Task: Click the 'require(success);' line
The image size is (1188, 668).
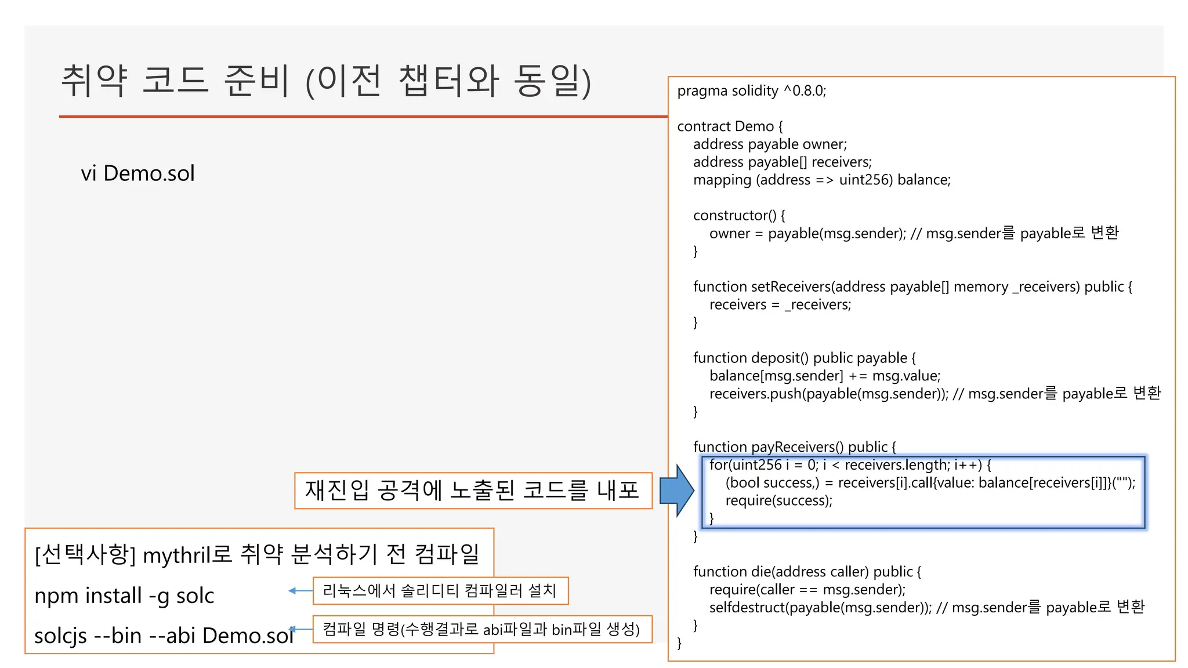Action: tap(778, 500)
